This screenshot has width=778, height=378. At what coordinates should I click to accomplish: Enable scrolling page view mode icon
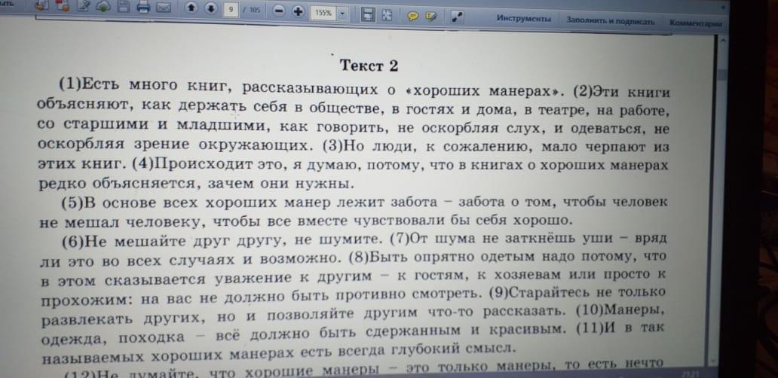(x=368, y=15)
